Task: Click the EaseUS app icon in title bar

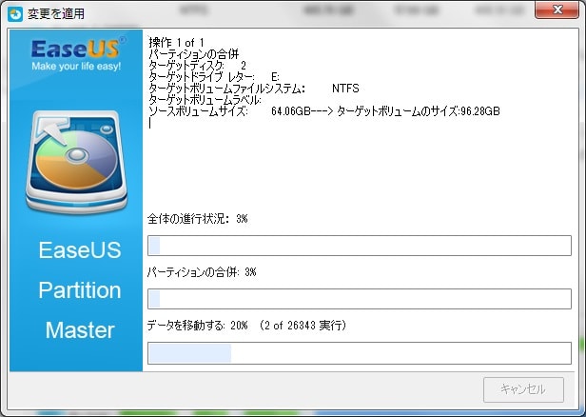Action: [x=14, y=12]
